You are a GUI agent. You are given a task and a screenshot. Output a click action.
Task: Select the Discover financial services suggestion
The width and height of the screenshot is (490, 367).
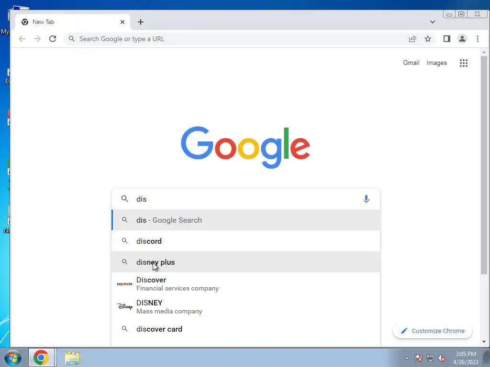[245, 284]
